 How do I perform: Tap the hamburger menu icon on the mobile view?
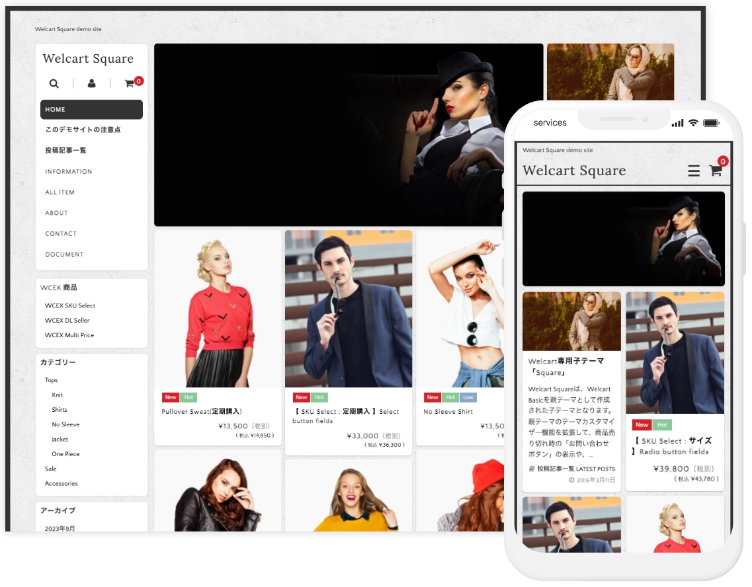tap(694, 171)
